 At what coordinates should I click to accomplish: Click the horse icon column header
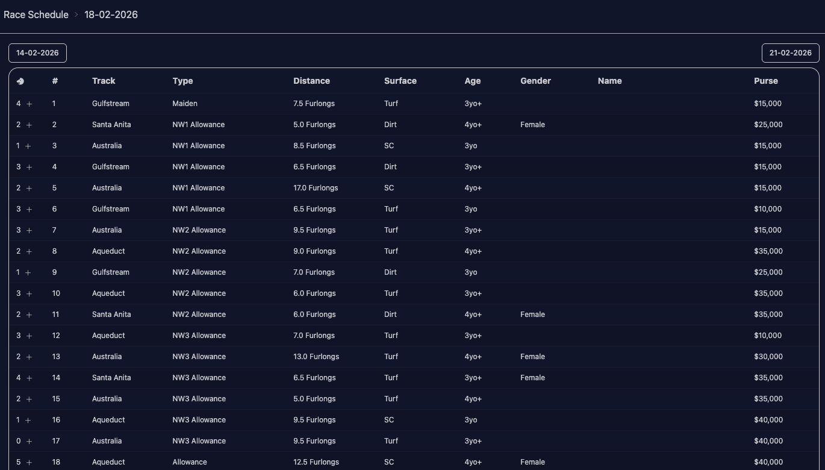[20, 81]
